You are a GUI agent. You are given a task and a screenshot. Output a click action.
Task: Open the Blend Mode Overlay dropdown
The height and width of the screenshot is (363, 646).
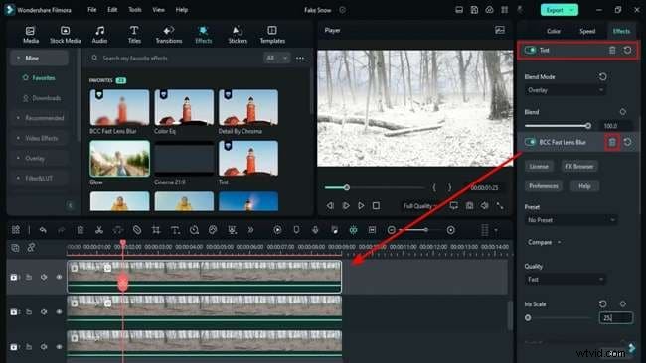565,90
